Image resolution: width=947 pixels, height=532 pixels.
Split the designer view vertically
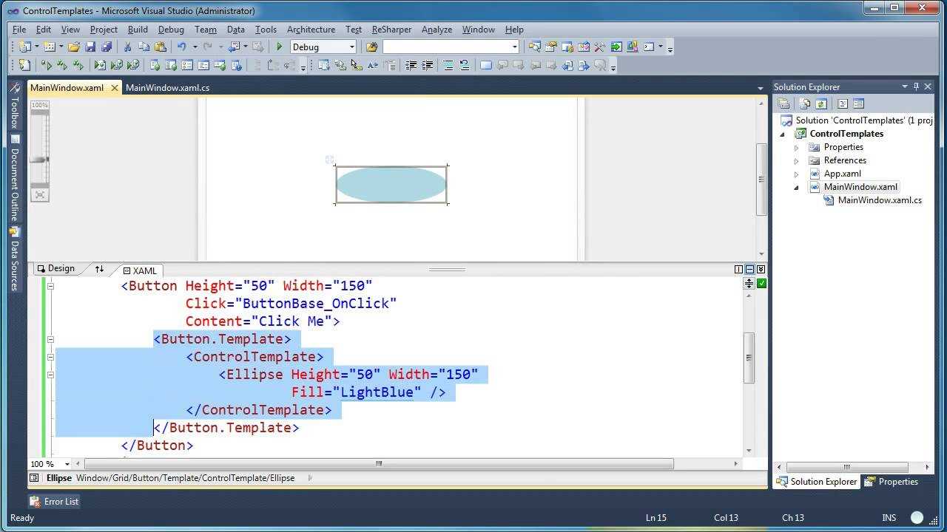(x=738, y=269)
